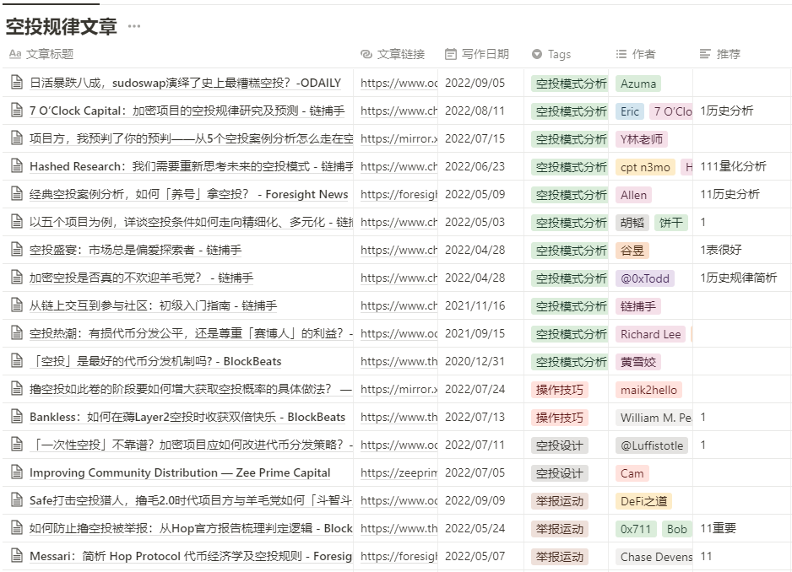Select the cpt n3mo author tag
Viewport: 792px width, 572px height.
[x=645, y=167]
